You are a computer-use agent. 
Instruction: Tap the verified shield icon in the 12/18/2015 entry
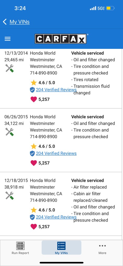32,217
